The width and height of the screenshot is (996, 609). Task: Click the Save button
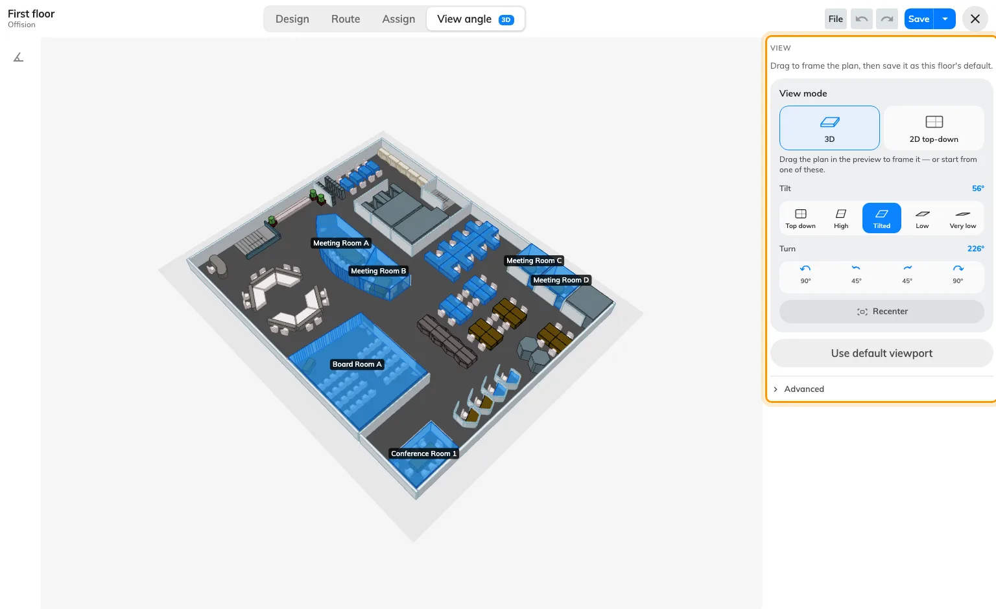click(x=919, y=19)
